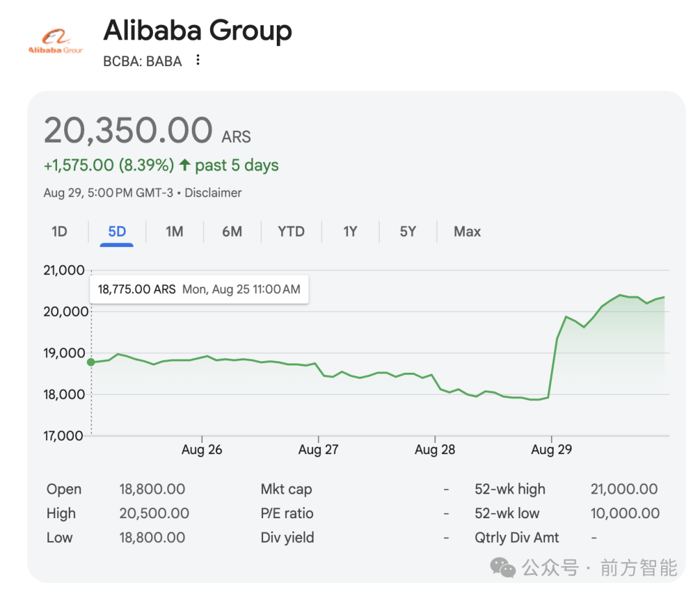
Task: Open the three-dot more options menu
Action: [198, 60]
